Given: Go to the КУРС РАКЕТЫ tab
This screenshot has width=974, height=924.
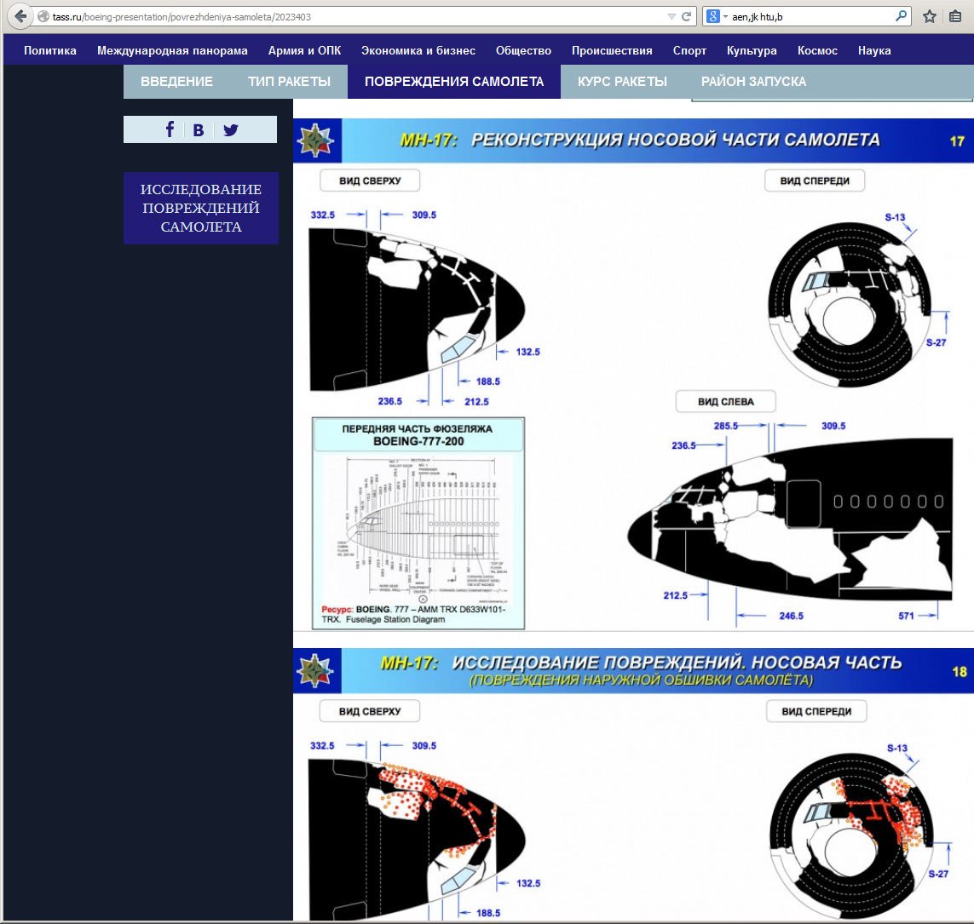Looking at the screenshot, I should 622,82.
